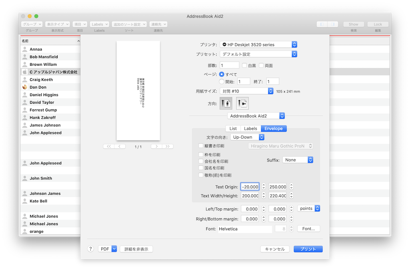Open the プリセット preset dropdown
This screenshot has width=410, height=268.
(258, 54)
